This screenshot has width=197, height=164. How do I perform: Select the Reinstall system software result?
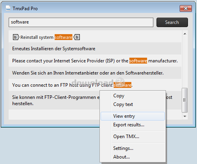click(95, 36)
